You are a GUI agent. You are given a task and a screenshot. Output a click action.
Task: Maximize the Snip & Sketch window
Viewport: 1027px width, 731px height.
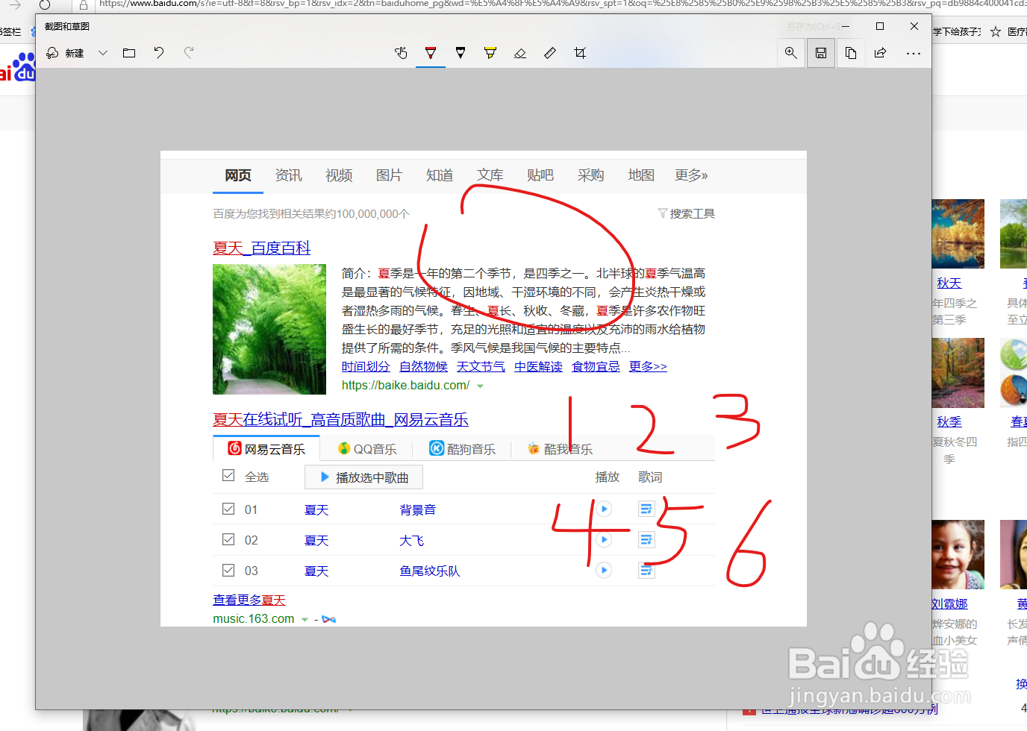880,26
